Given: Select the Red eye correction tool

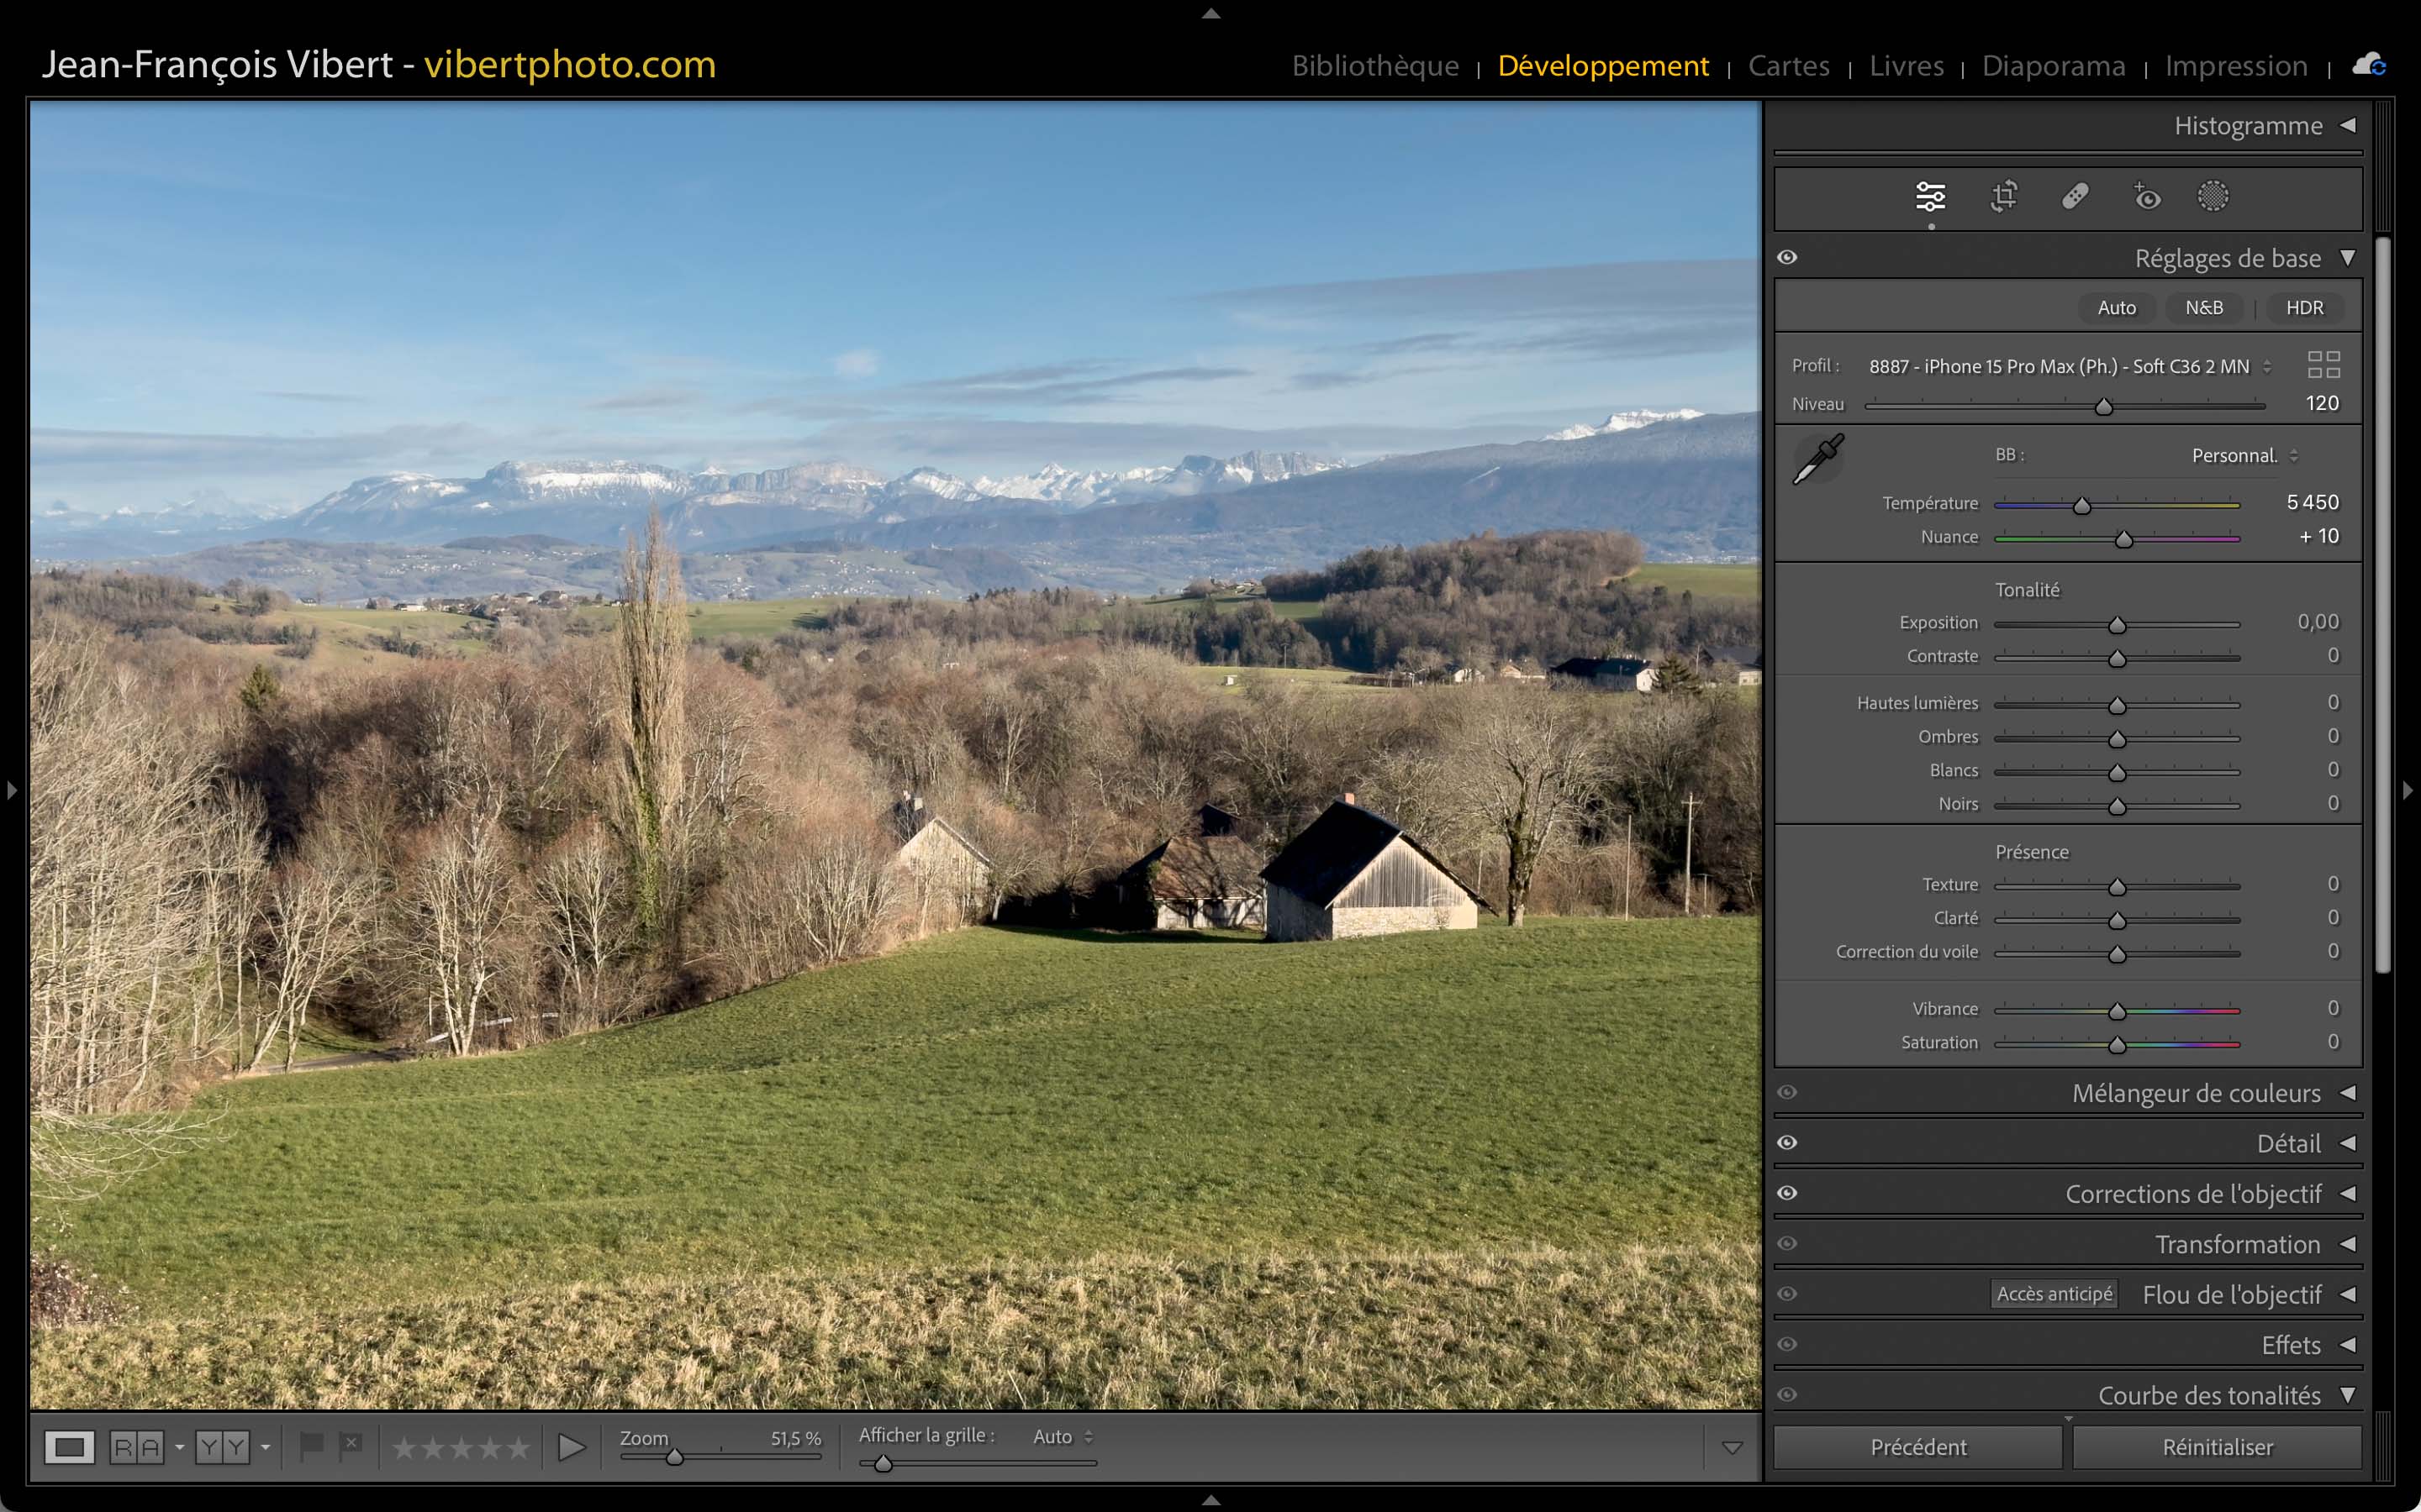Looking at the screenshot, I should [2146, 196].
